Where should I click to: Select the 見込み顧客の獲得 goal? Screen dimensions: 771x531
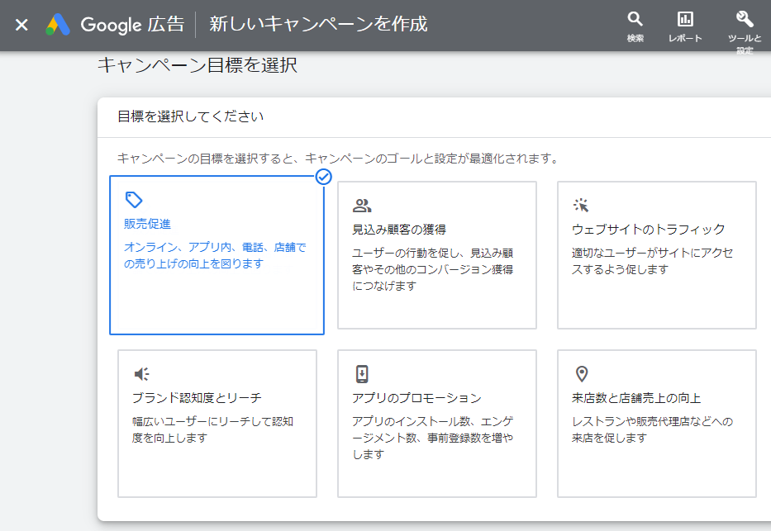[x=436, y=254]
